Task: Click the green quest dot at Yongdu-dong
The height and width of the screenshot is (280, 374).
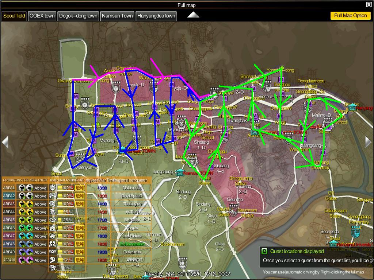Action: (282, 68)
